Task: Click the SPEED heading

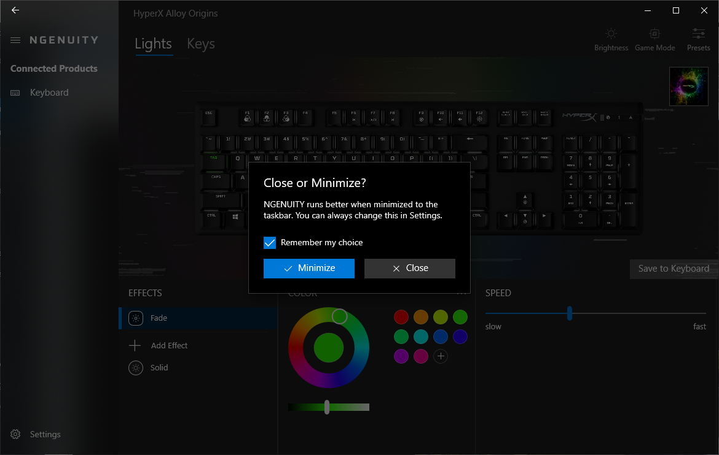Action: pyautogui.click(x=498, y=293)
